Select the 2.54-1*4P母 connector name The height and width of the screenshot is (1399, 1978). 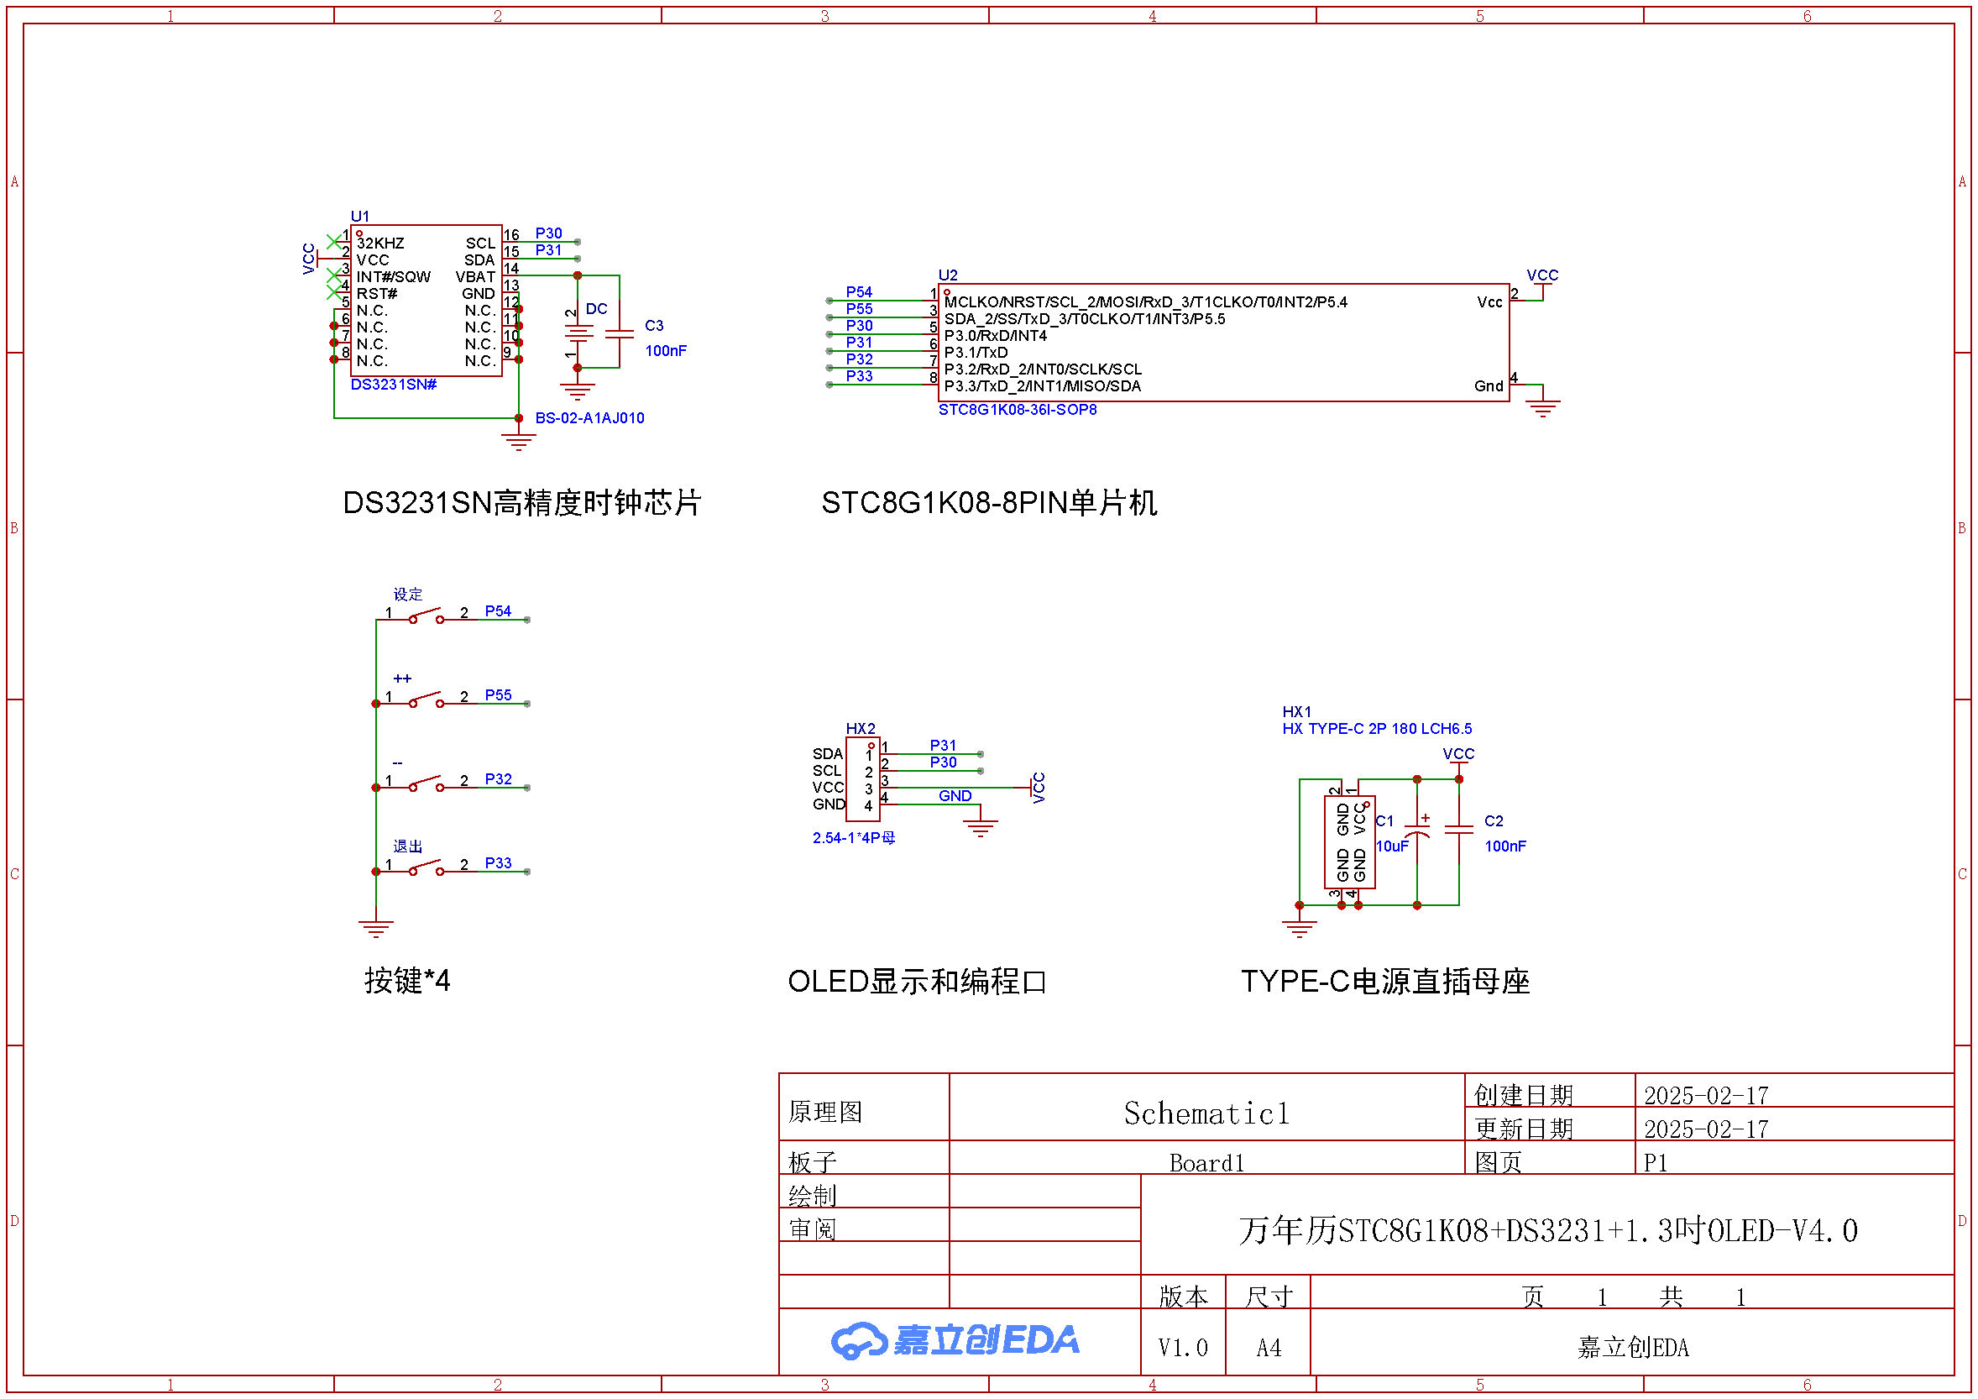coord(854,837)
